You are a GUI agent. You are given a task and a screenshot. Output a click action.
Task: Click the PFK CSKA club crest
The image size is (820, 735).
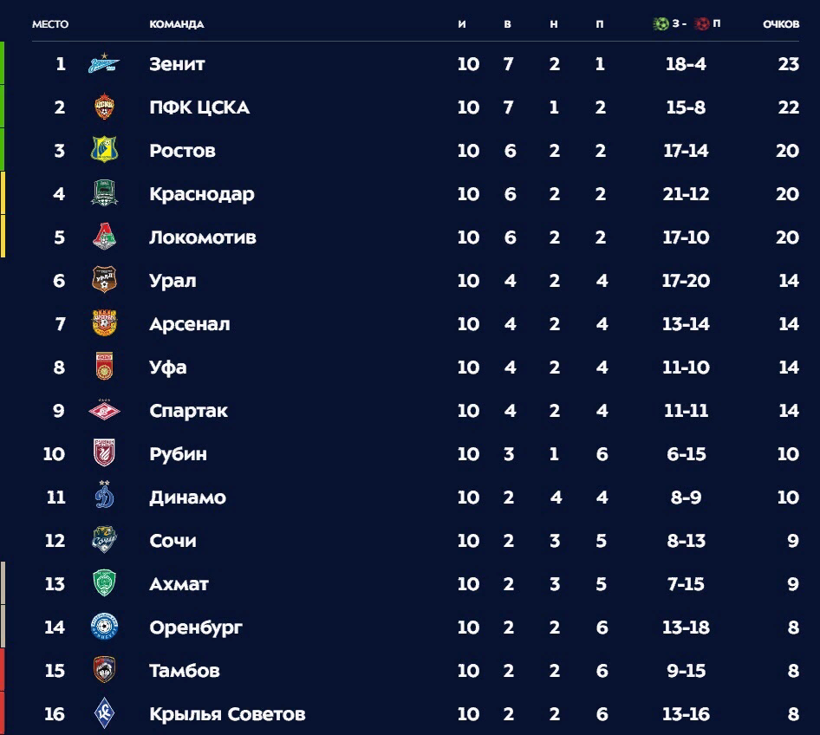pos(104,107)
